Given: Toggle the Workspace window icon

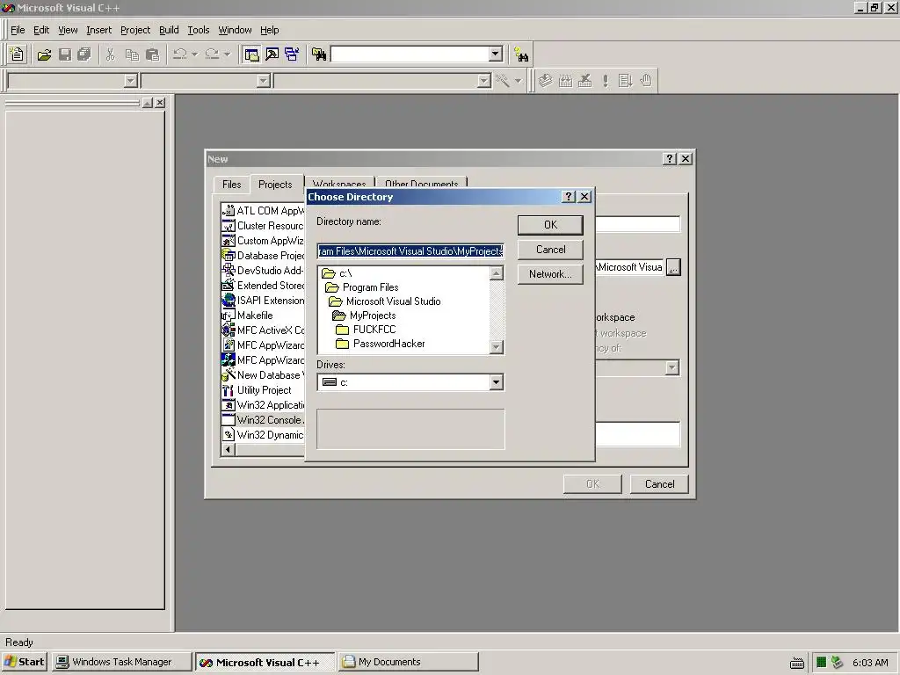Looking at the screenshot, I should 251,54.
